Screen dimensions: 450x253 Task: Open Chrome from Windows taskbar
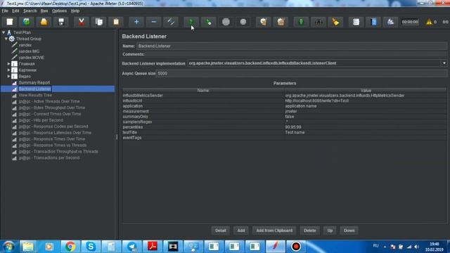coord(70,247)
